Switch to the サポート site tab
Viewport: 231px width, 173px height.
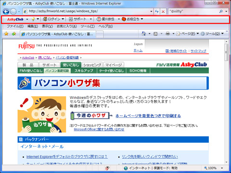(x=50, y=65)
